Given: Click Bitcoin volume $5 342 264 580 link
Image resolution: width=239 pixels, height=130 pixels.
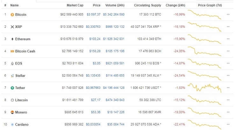Looking at the screenshot, I should 114,14.
